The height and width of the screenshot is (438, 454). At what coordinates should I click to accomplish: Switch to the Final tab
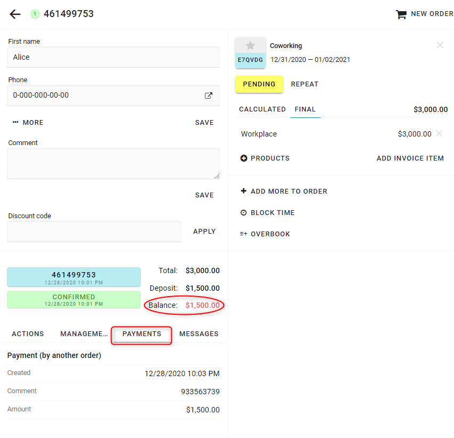click(x=305, y=109)
